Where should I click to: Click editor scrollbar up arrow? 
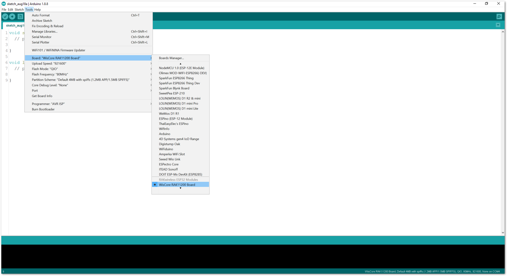point(503,32)
